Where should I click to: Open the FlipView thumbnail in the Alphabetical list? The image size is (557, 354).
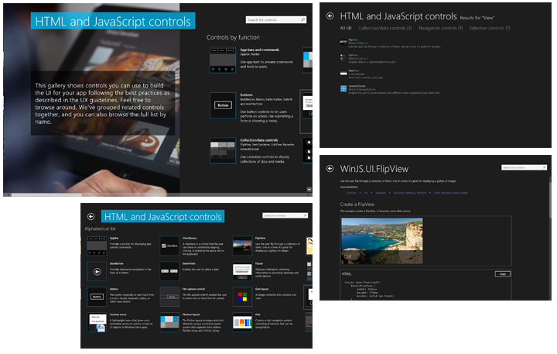tap(242, 246)
